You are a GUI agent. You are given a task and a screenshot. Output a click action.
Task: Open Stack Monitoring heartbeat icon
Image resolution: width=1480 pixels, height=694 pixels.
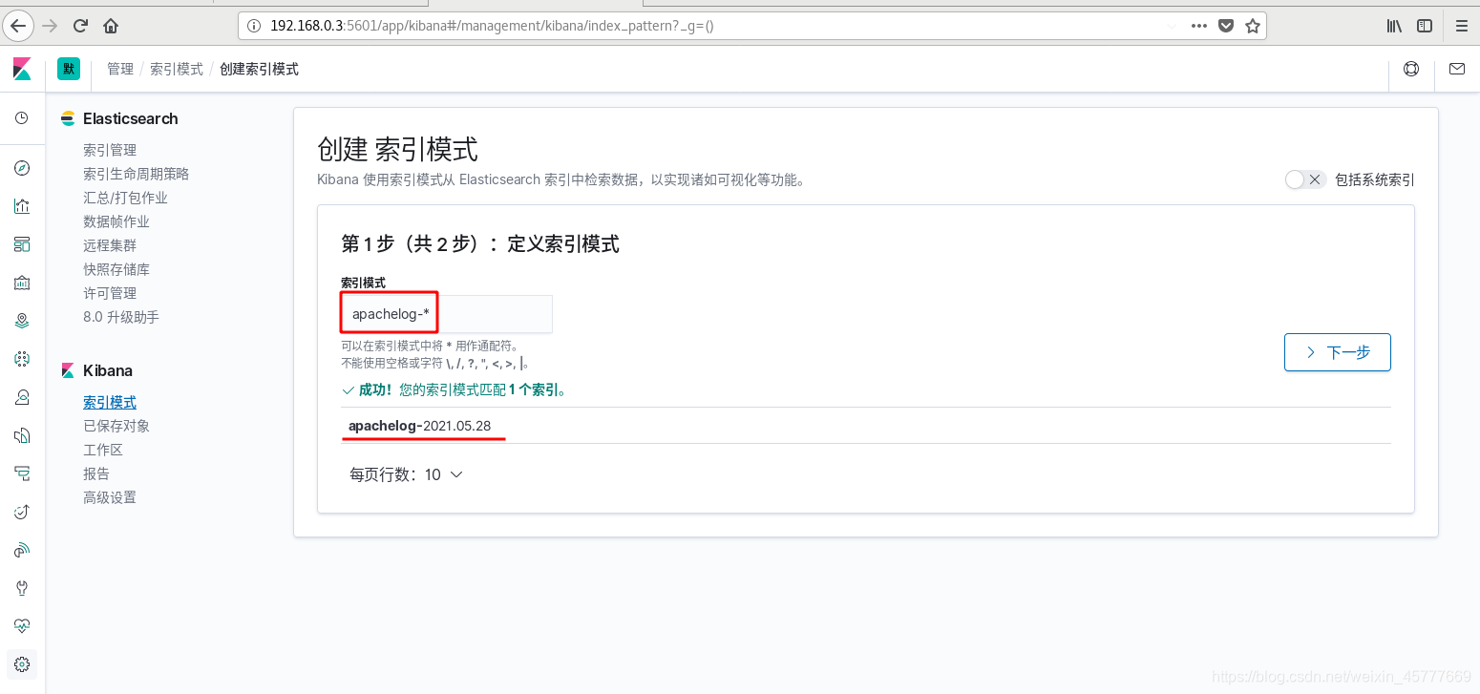tap(22, 626)
